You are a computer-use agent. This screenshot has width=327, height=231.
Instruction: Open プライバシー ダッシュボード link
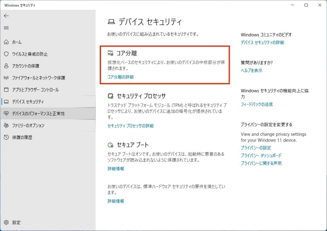pyautogui.click(x=261, y=155)
